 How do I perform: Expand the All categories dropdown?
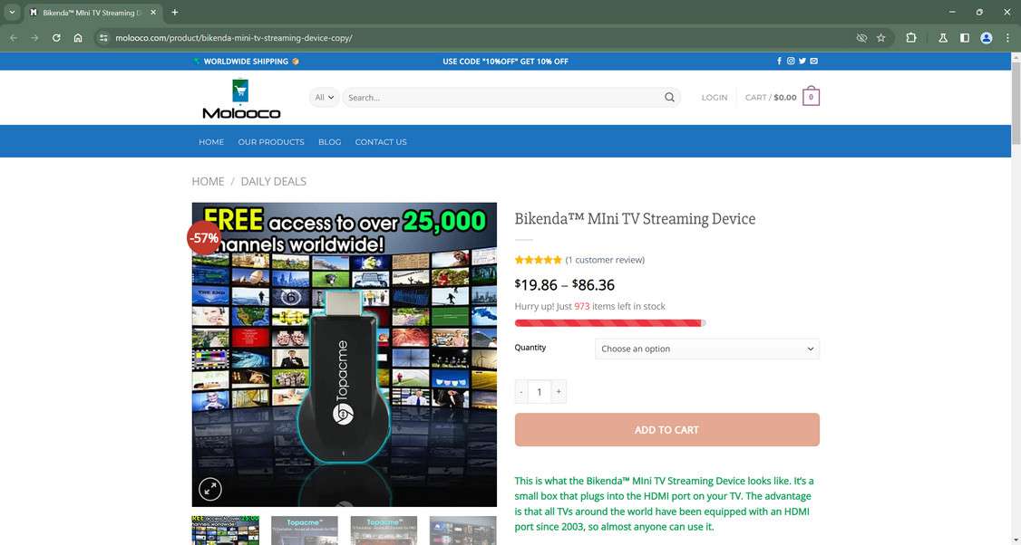coord(325,98)
